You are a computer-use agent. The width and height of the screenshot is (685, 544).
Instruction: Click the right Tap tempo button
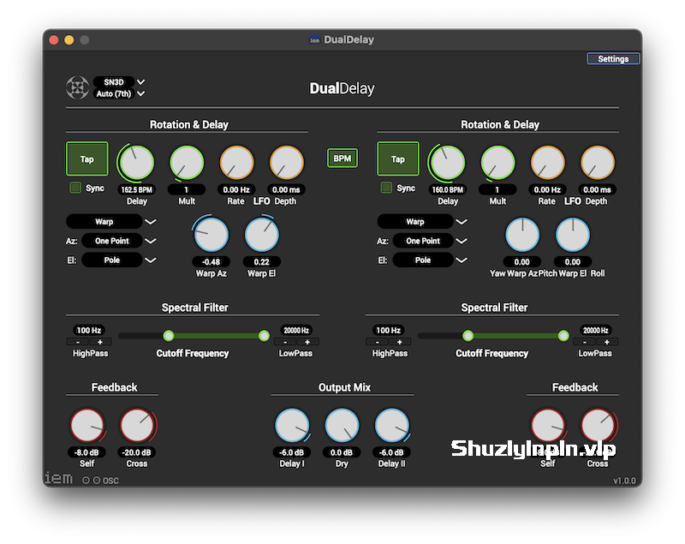pos(398,159)
